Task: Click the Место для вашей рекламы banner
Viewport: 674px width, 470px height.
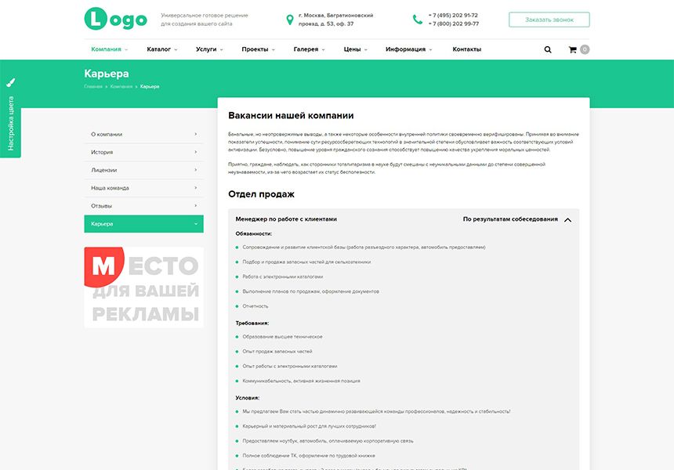Action: (x=143, y=287)
